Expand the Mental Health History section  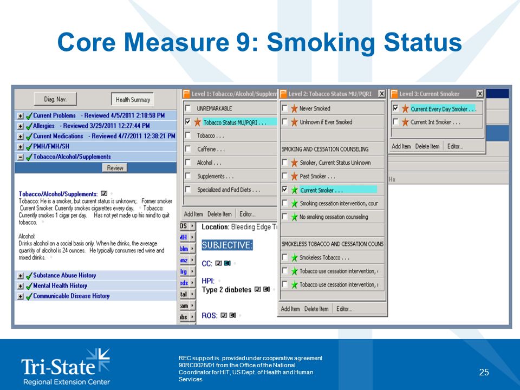(21, 286)
